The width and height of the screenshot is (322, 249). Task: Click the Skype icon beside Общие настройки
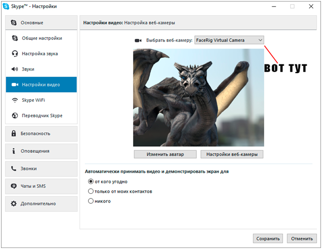15,38
